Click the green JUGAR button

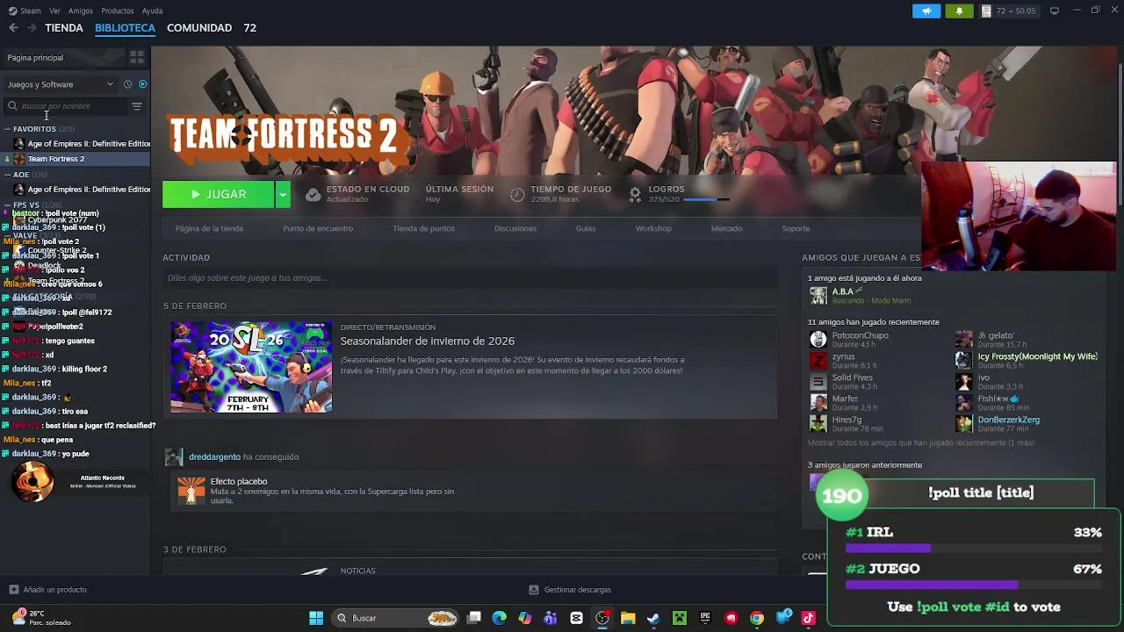(219, 194)
